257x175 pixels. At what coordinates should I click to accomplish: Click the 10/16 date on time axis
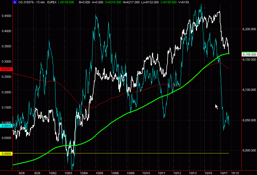tap(208, 173)
